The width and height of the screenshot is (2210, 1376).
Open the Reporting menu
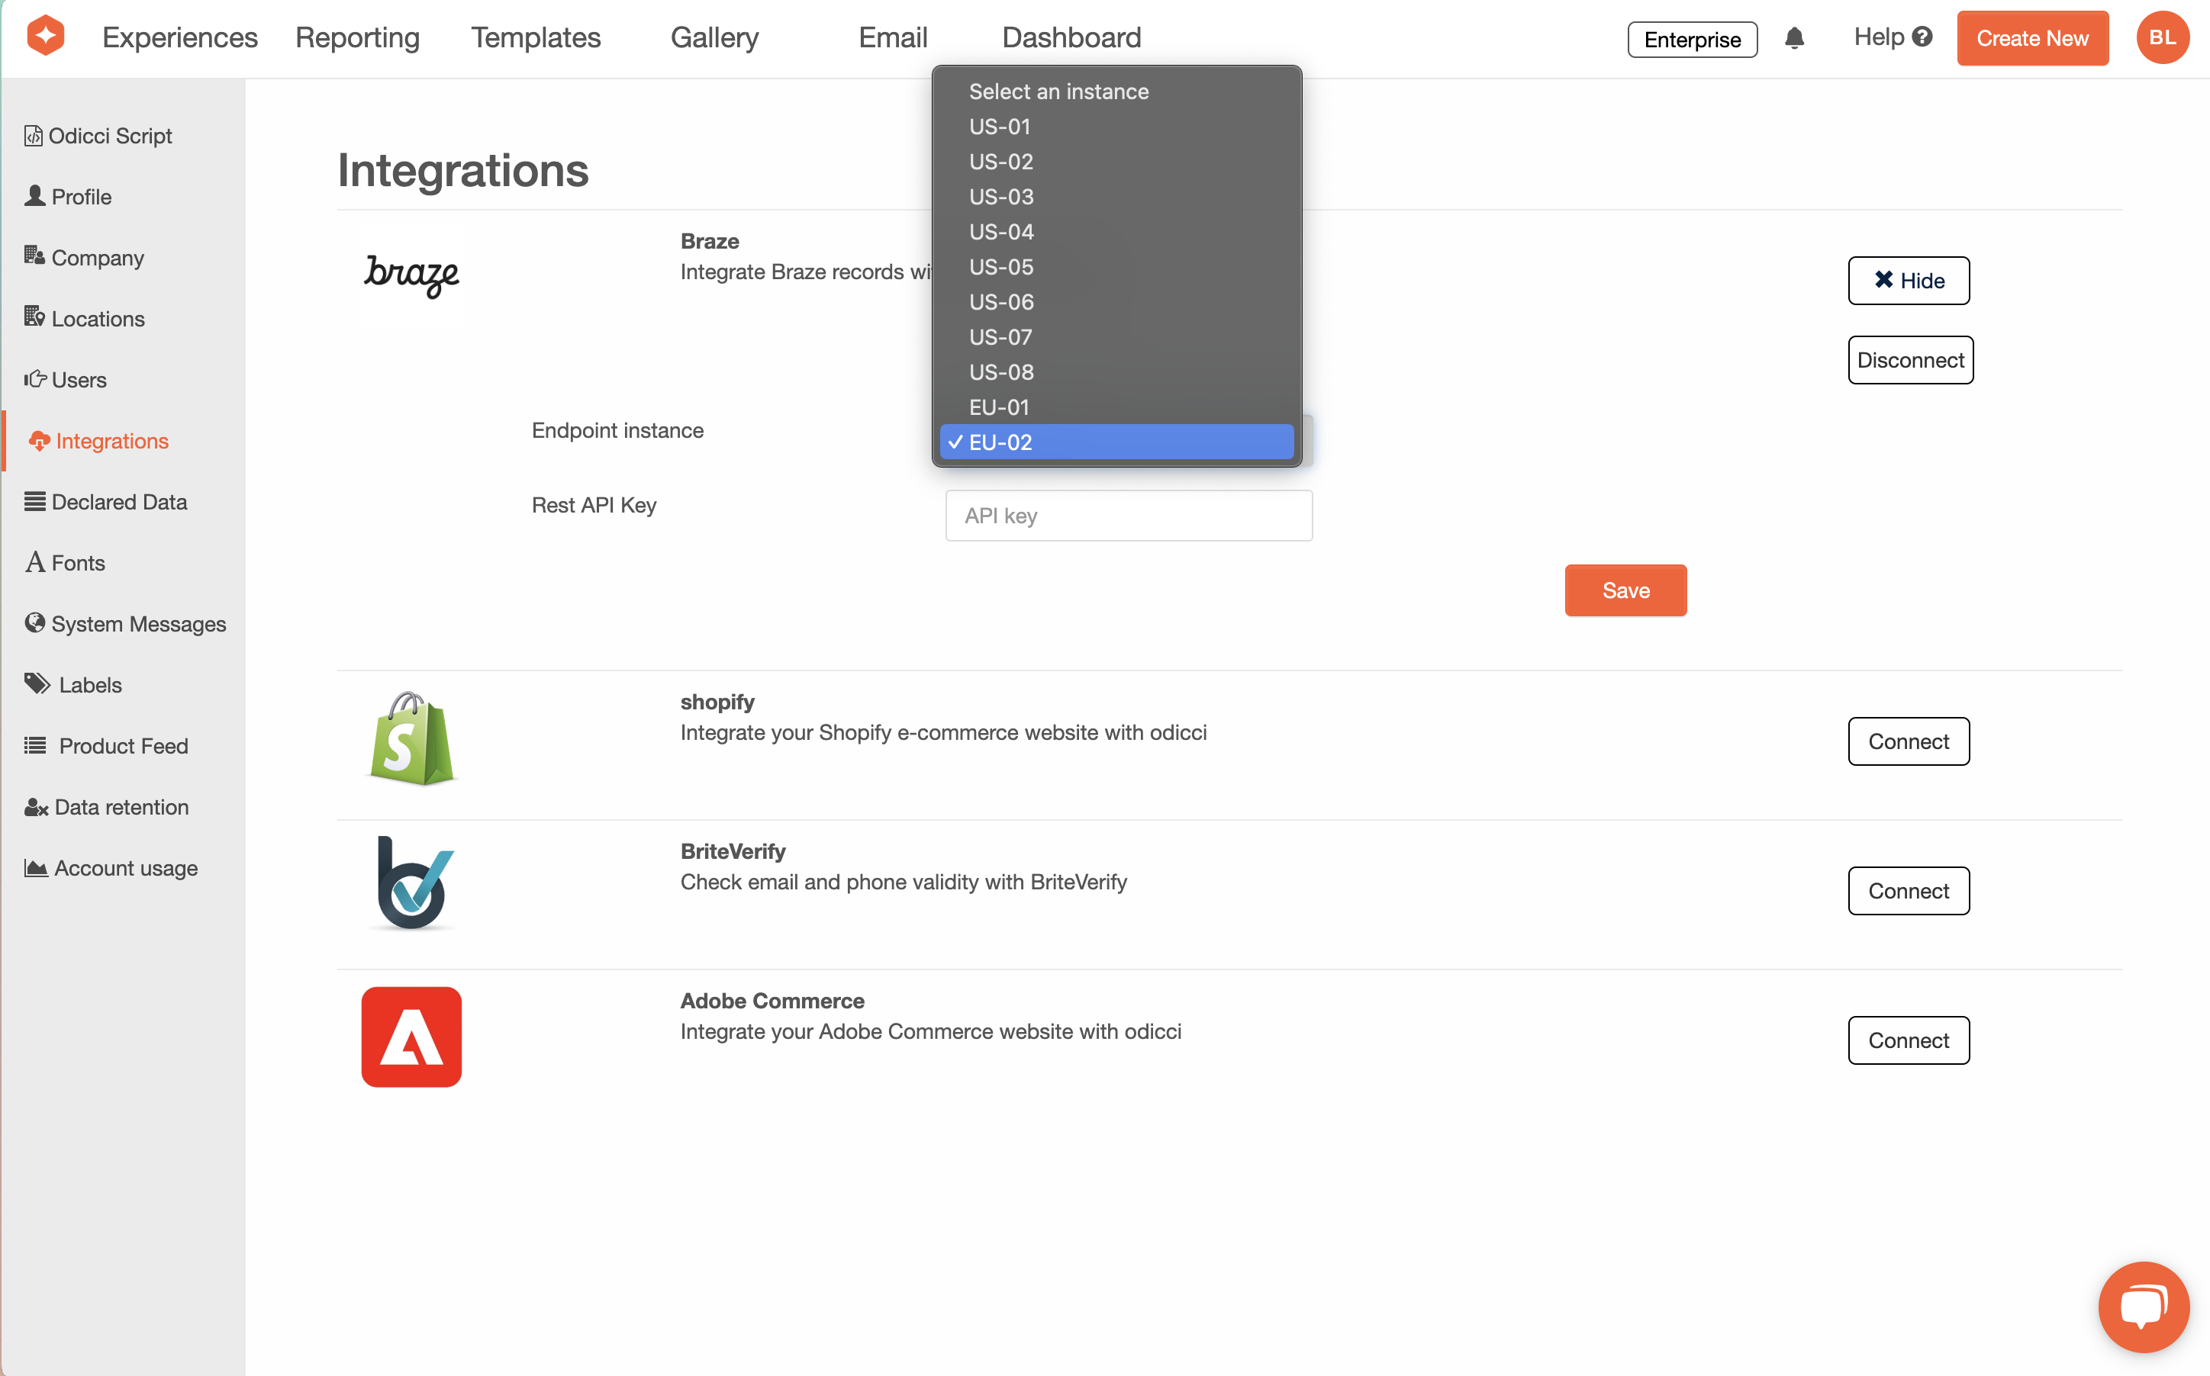[x=357, y=37]
